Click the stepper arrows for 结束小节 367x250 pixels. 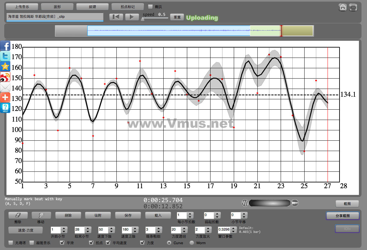click(87, 230)
